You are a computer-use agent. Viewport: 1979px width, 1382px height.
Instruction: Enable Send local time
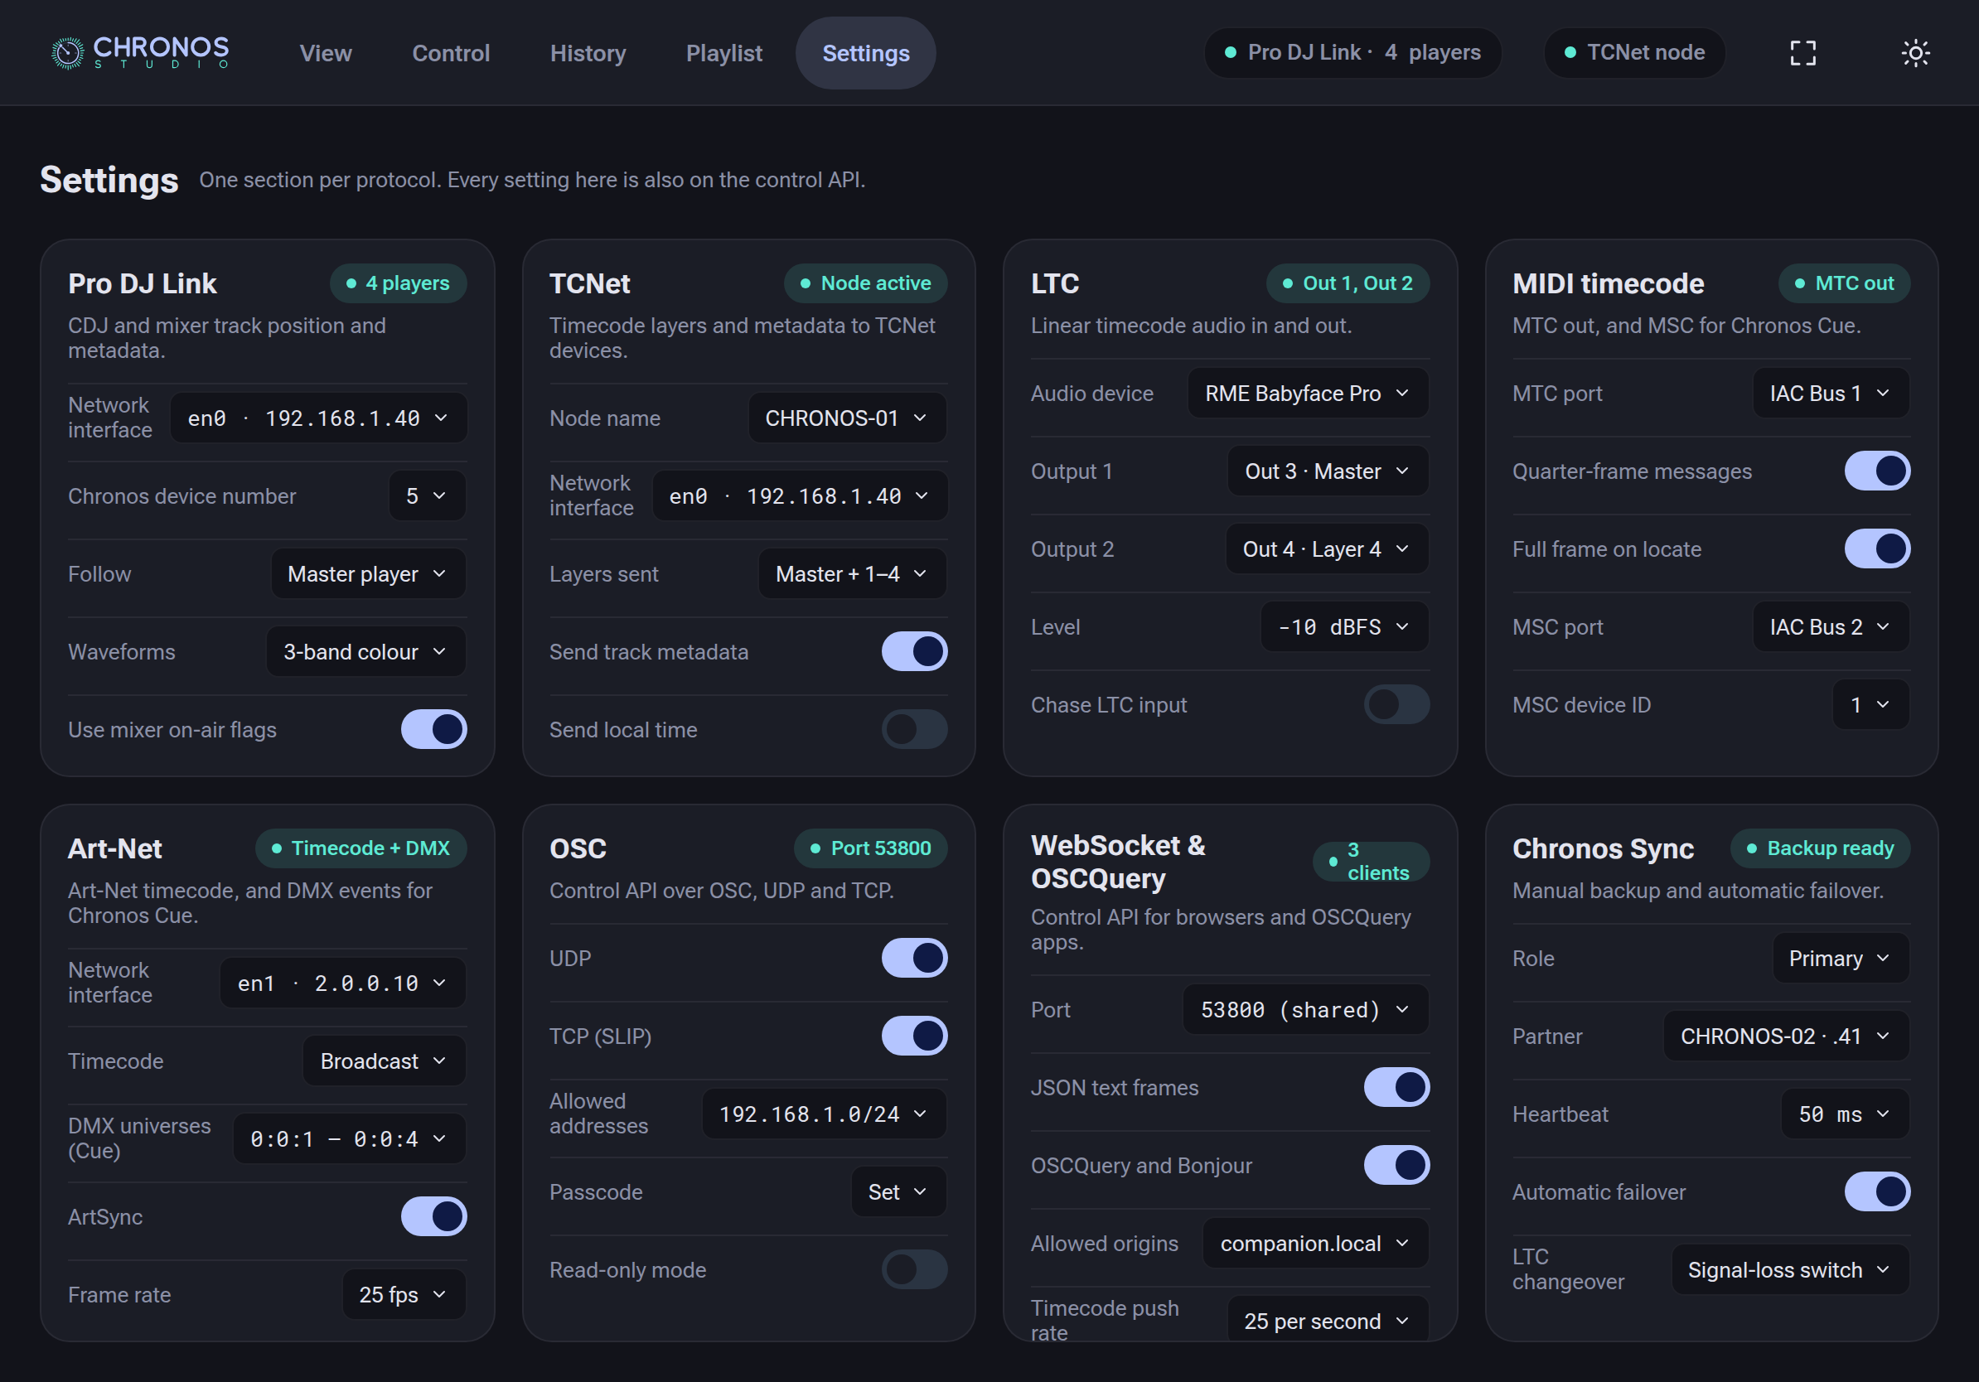pos(915,730)
